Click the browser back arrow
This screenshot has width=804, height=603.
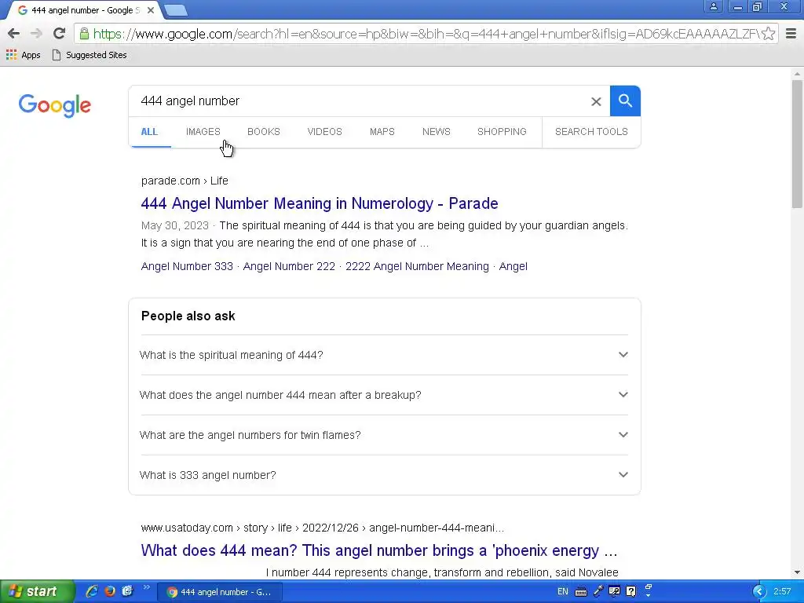click(x=14, y=34)
